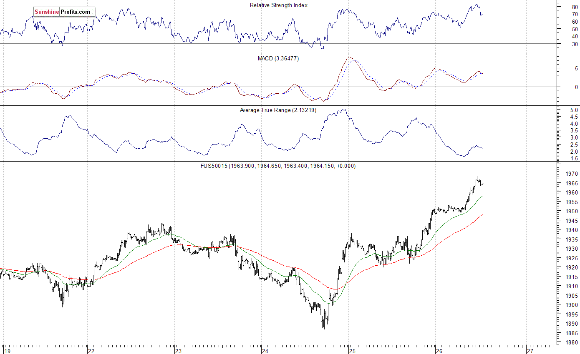Click the 1935 price axis value

pos(572,239)
